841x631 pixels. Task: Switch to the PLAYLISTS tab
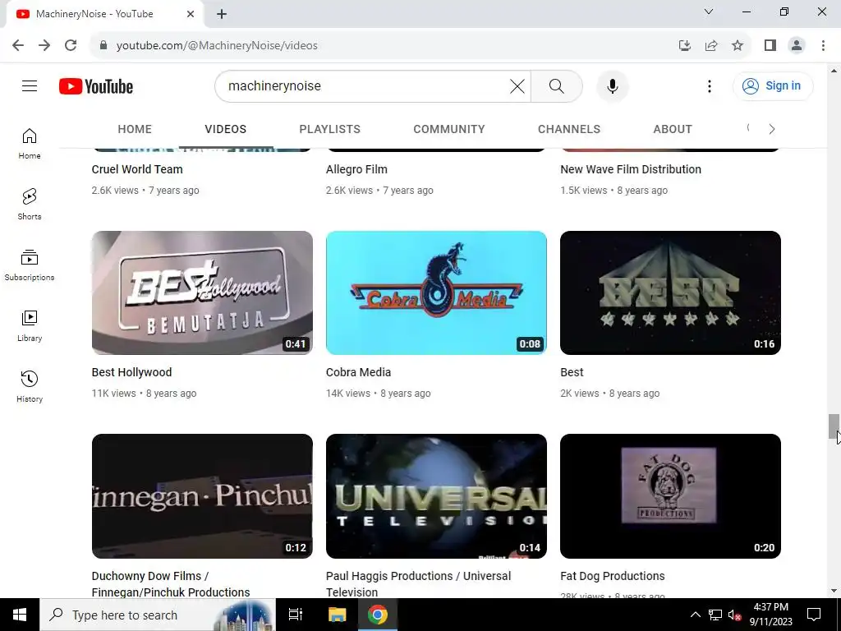[330, 129]
